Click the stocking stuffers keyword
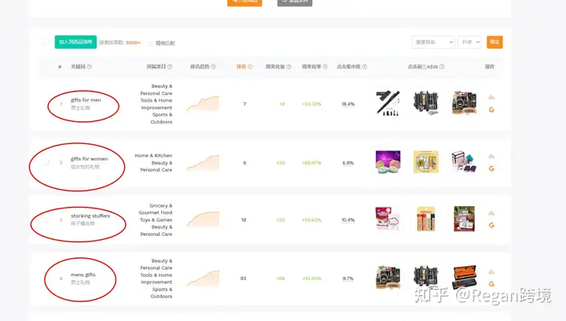 point(90,216)
